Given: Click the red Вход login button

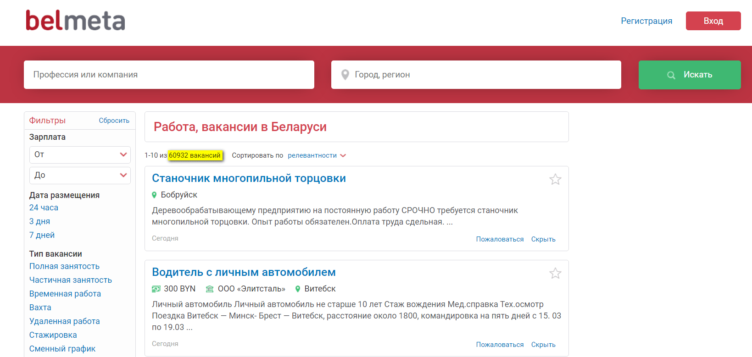Looking at the screenshot, I should 713,21.
